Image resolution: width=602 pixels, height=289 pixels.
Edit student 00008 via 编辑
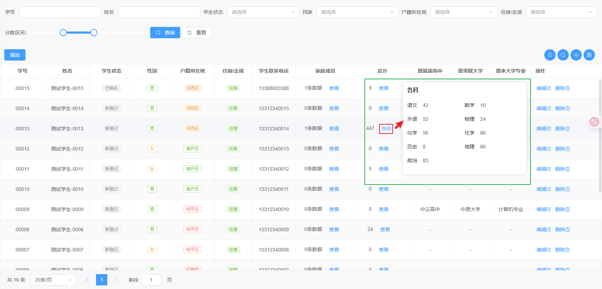[x=544, y=229]
